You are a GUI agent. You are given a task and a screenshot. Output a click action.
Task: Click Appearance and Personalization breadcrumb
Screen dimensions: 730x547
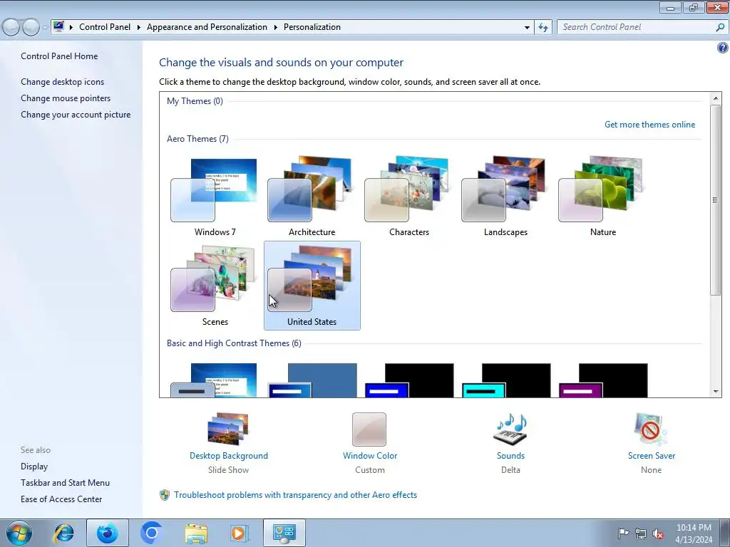pyautogui.click(x=207, y=27)
